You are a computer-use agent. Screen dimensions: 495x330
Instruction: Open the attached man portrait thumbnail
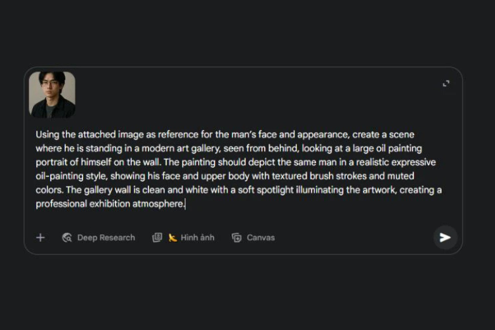pos(52,95)
